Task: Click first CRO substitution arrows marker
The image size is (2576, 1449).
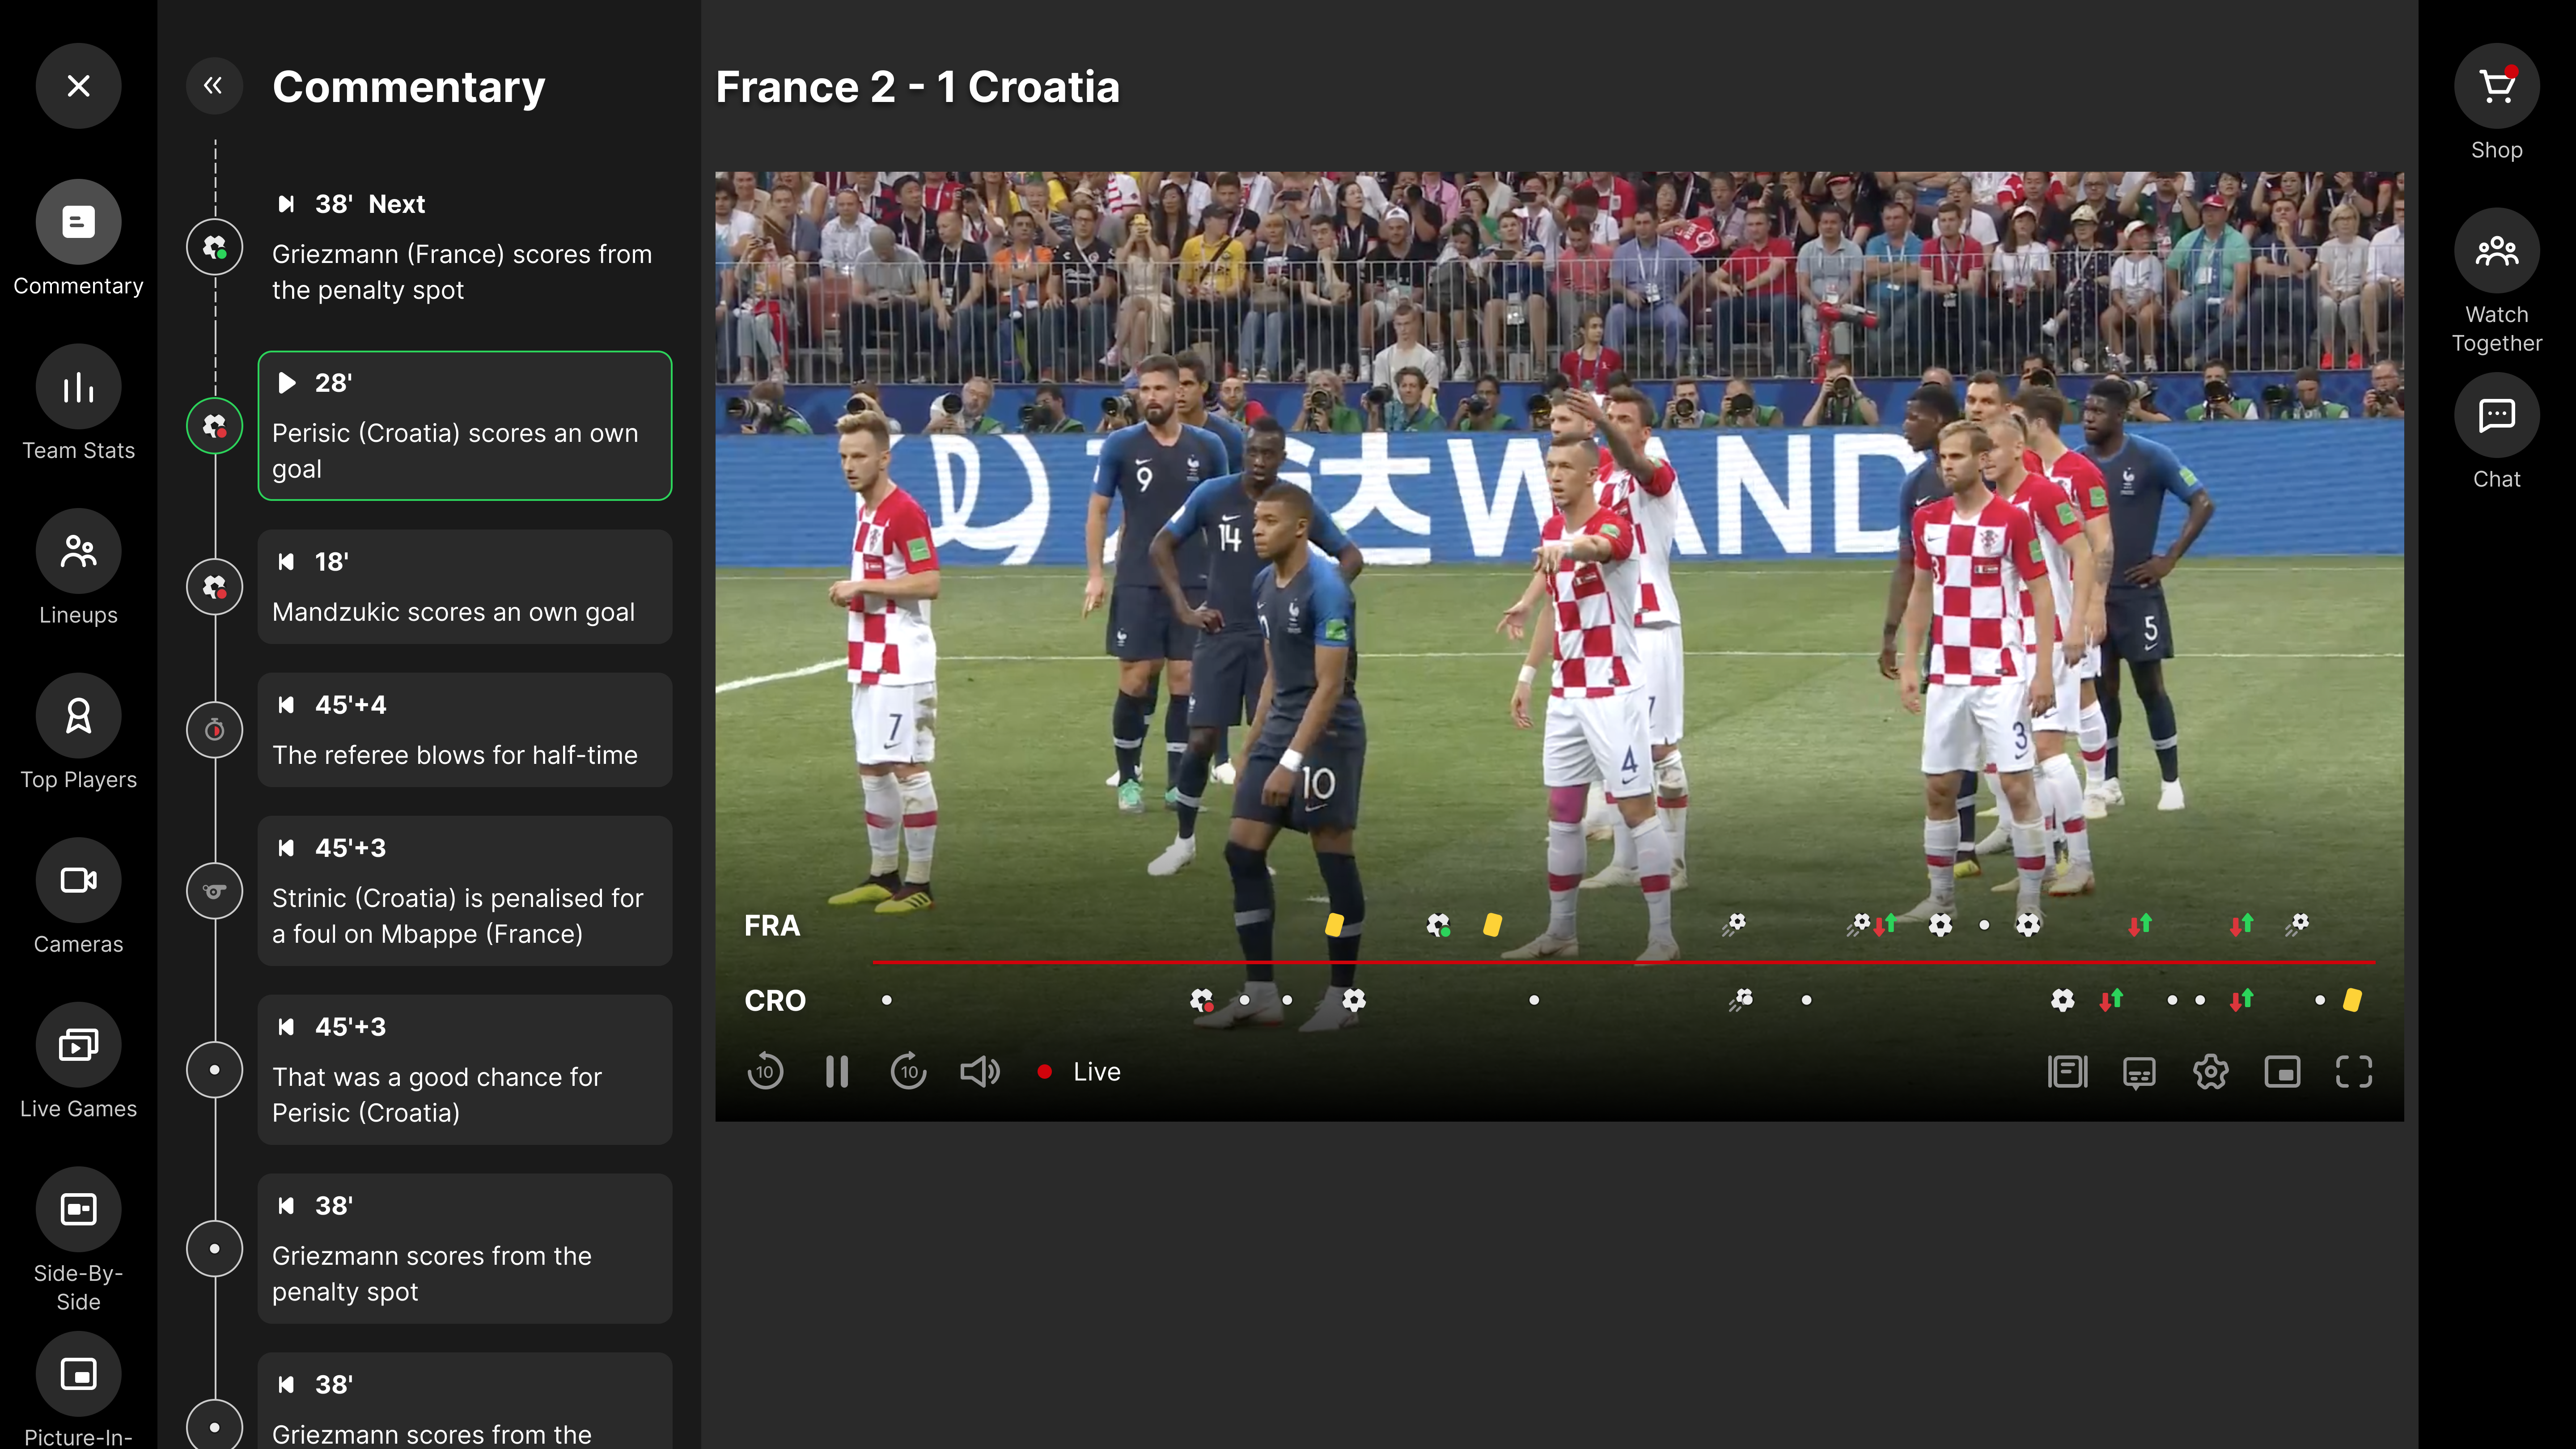Action: (x=2111, y=1000)
